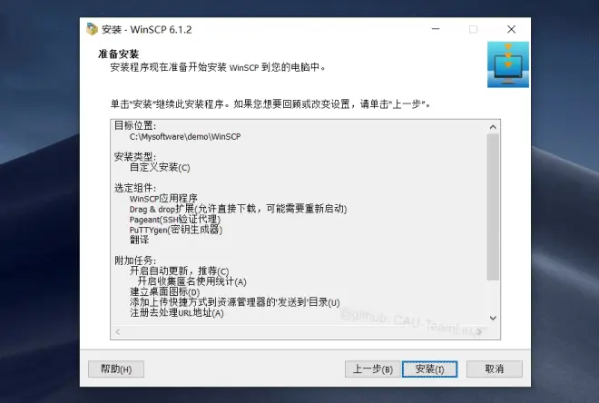Cancel setup with 取消 button
Screen dimensions: 599x403
pos(495,369)
